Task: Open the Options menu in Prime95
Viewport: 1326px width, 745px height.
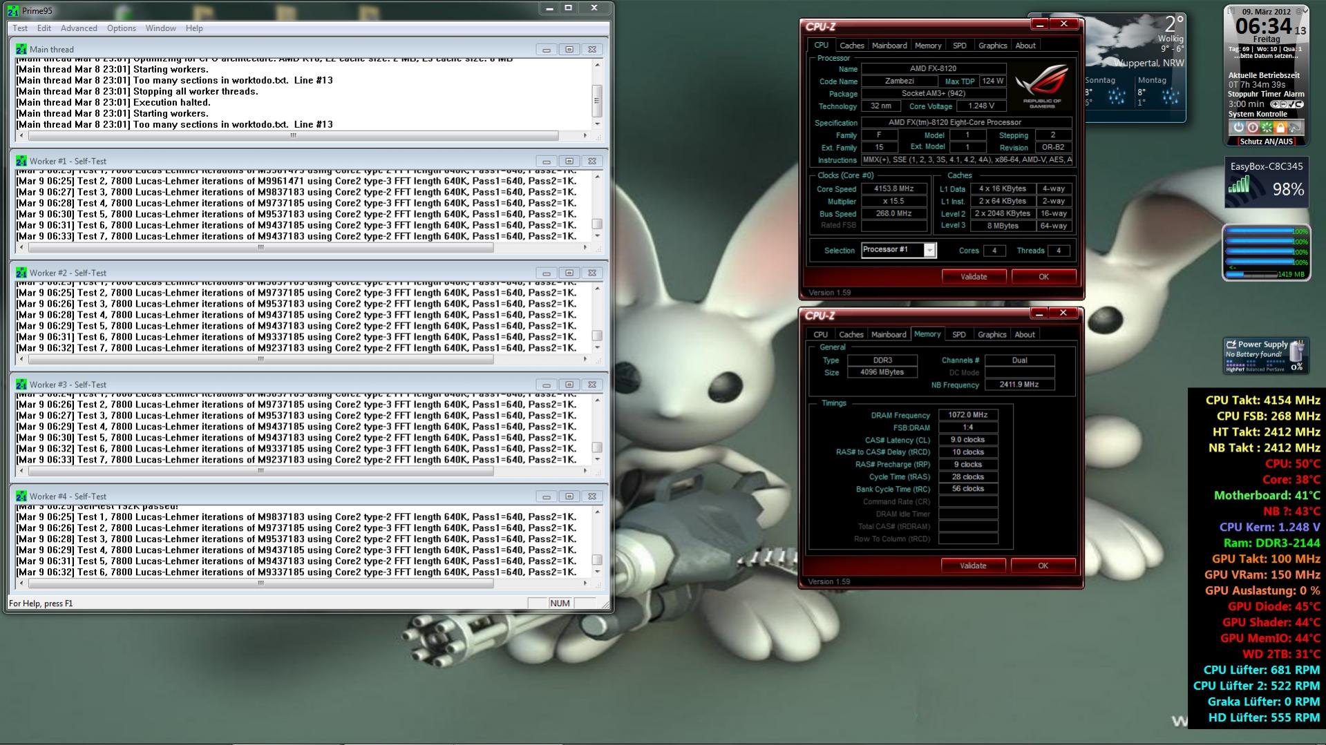Action: click(122, 28)
